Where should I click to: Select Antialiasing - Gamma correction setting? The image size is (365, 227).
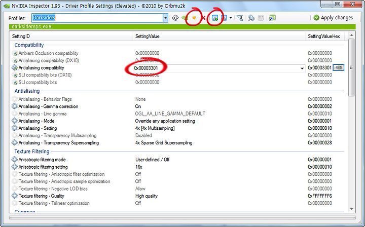click(49, 106)
